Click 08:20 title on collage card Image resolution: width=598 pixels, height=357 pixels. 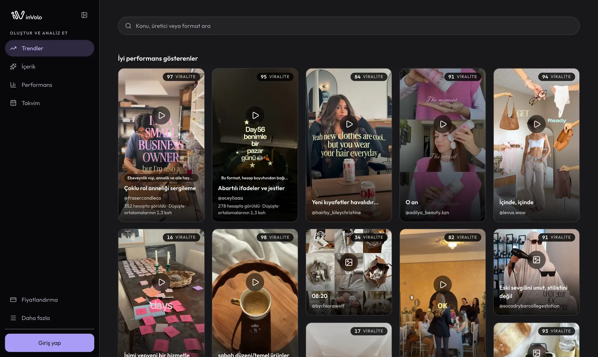tap(320, 296)
